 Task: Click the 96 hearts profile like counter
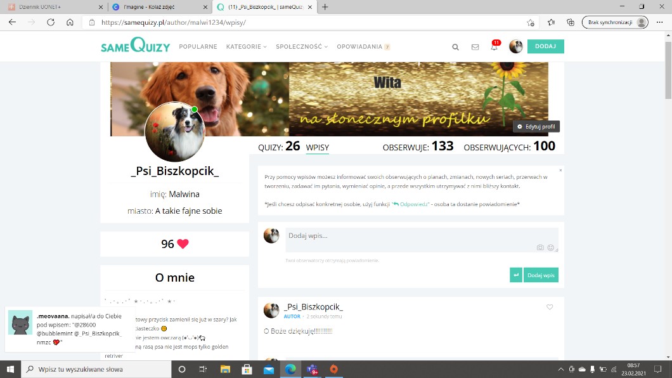click(174, 244)
